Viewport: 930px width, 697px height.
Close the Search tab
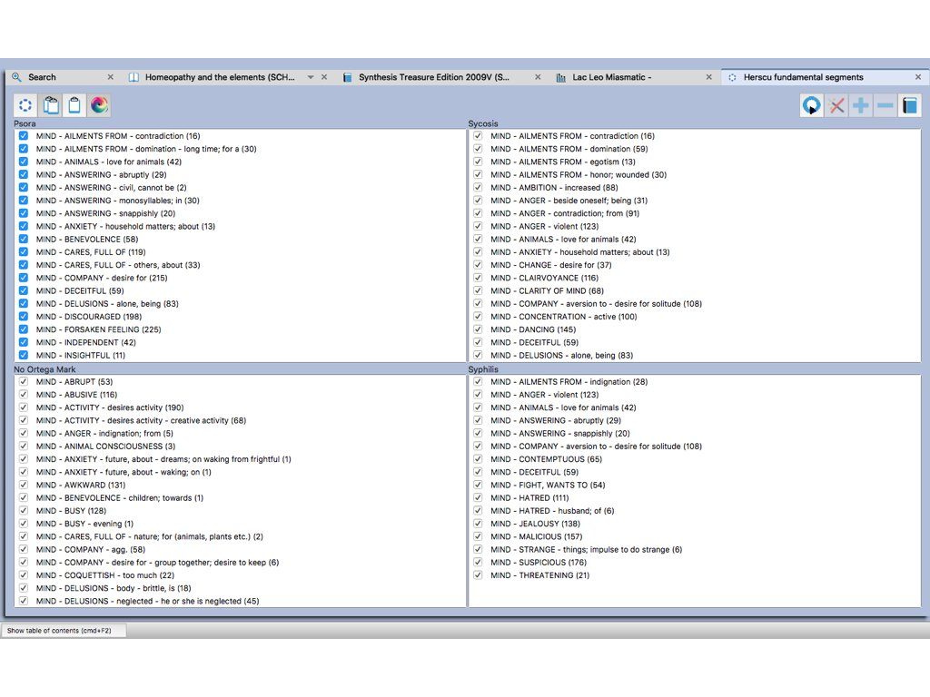[110, 77]
